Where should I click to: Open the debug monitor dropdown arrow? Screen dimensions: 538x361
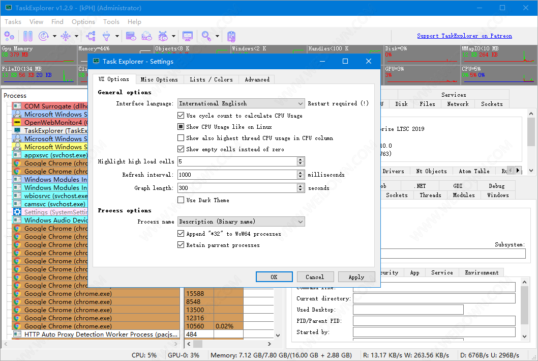[x=173, y=36]
